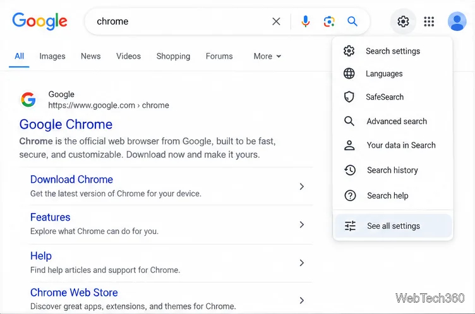Screen dimensions: 475x314
Task: Open the Features sitelink
Action: coord(51,217)
